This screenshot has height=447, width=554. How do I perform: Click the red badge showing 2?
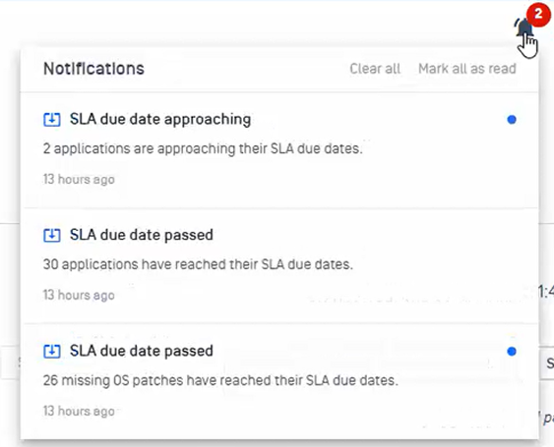538,15
